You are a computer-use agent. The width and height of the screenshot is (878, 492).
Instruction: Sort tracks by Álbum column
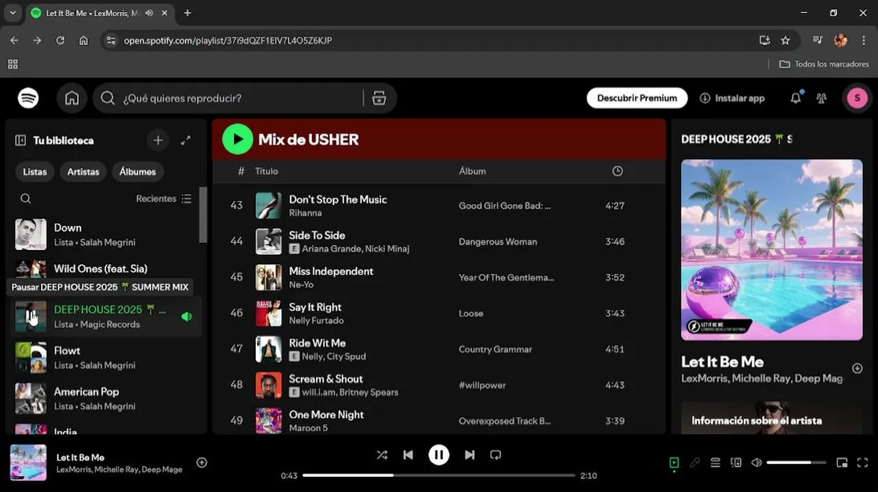point(473,172)
